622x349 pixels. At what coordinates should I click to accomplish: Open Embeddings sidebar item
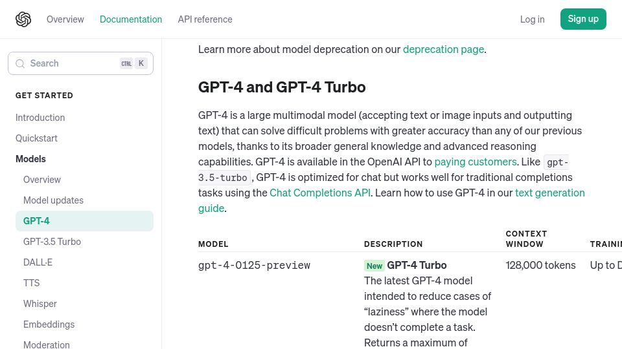tap(49, 324)
